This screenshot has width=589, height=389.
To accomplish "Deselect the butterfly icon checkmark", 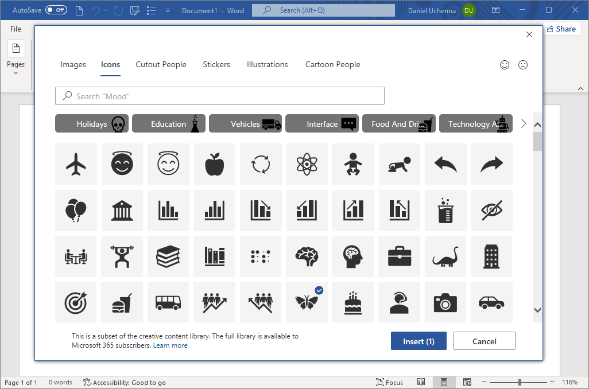I will pyautogui.click(x=319, y=290).
